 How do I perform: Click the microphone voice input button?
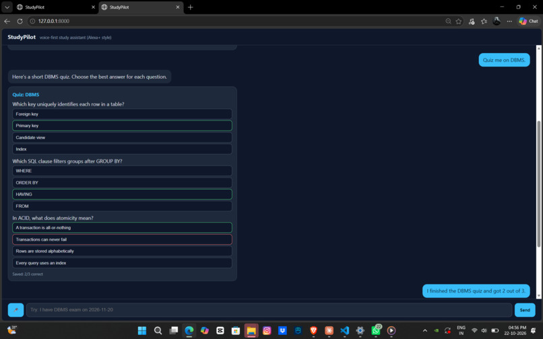[15, 309]
